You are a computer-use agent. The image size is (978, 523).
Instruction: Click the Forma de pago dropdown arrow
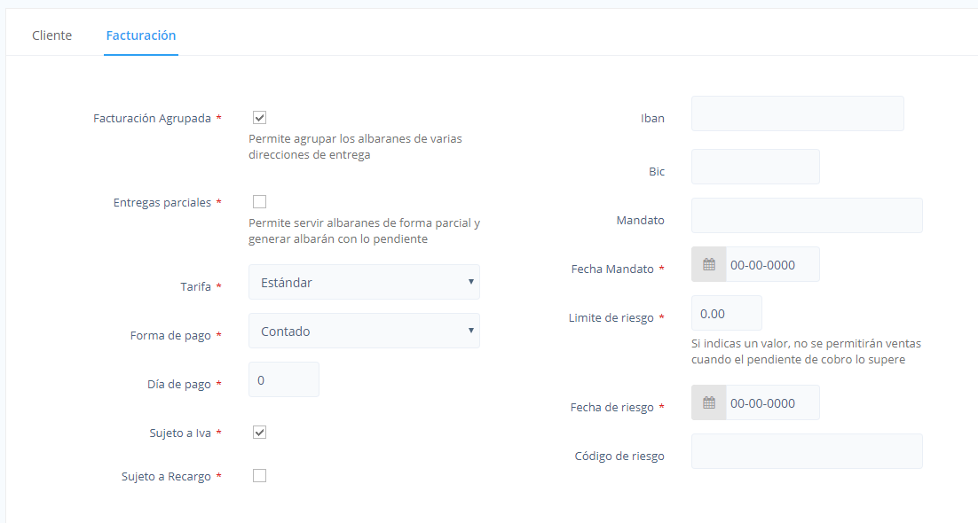tap(471, 331)
